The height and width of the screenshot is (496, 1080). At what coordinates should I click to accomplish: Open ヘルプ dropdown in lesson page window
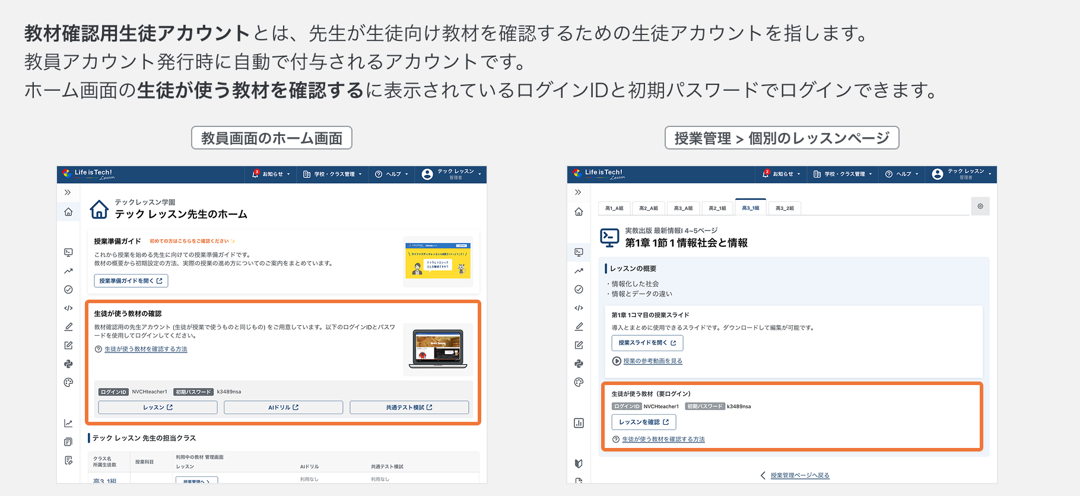(x=902, y=174)
